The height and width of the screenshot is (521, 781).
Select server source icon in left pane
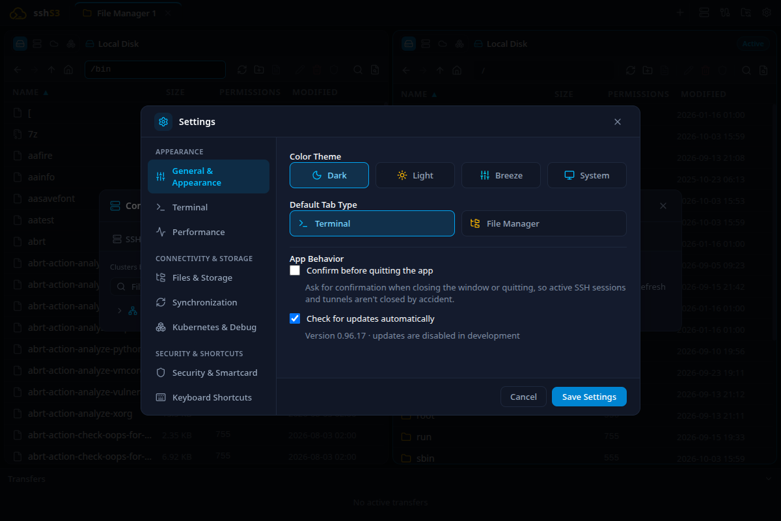click(x=37, y=44)
